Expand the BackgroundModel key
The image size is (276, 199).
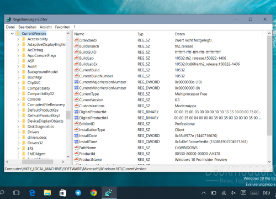click(x=18, y=72)
